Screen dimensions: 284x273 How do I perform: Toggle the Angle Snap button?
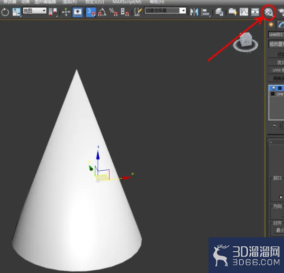[x=102, y=12]
